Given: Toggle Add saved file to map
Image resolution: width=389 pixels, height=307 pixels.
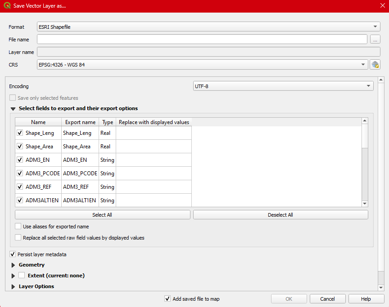Looking at the screenshot, I should tap(167, 299).
